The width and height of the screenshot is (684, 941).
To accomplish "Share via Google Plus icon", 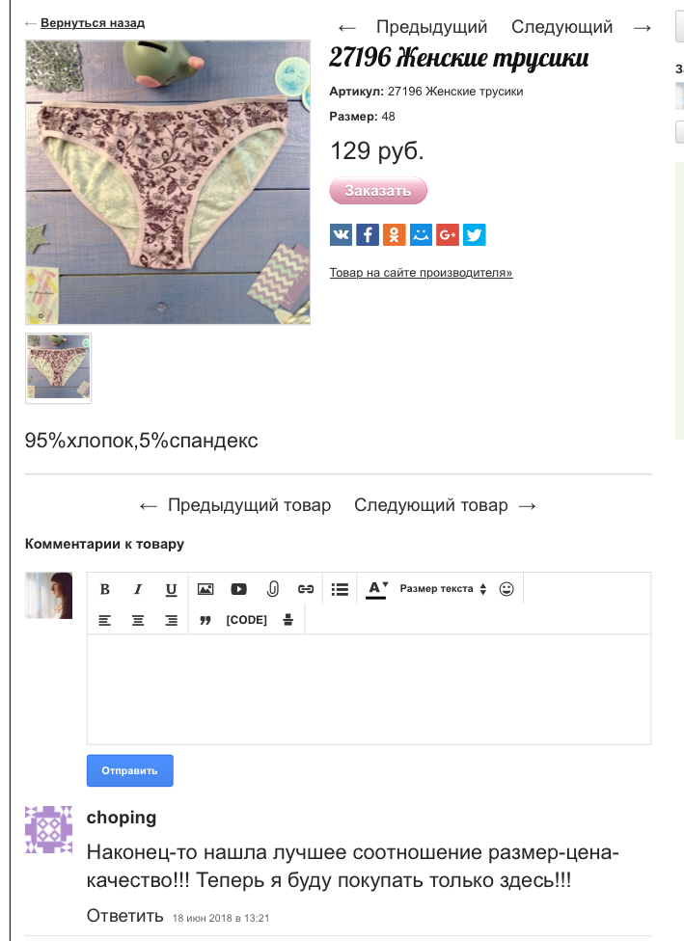I will [x=448, y=234].
